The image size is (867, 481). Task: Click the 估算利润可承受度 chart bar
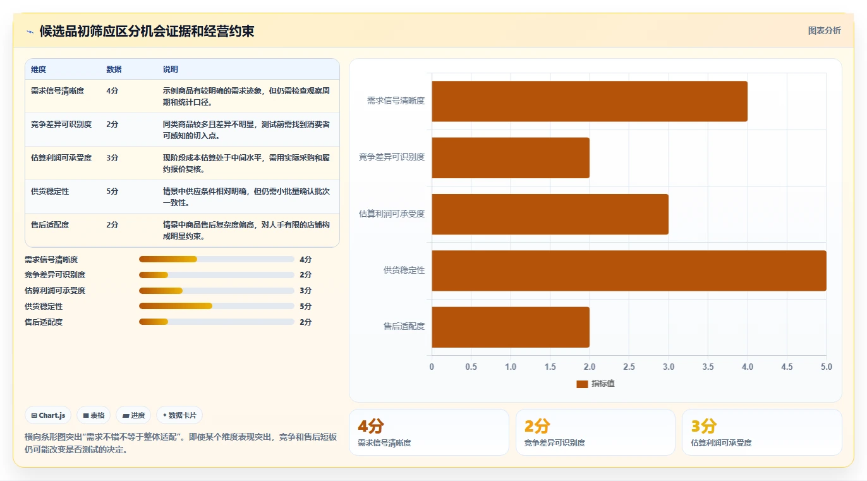coord(550,214)
